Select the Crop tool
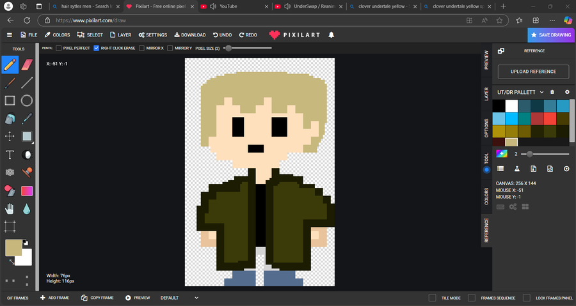The height and width of the screenshot is (306, 576). point(10,227)
